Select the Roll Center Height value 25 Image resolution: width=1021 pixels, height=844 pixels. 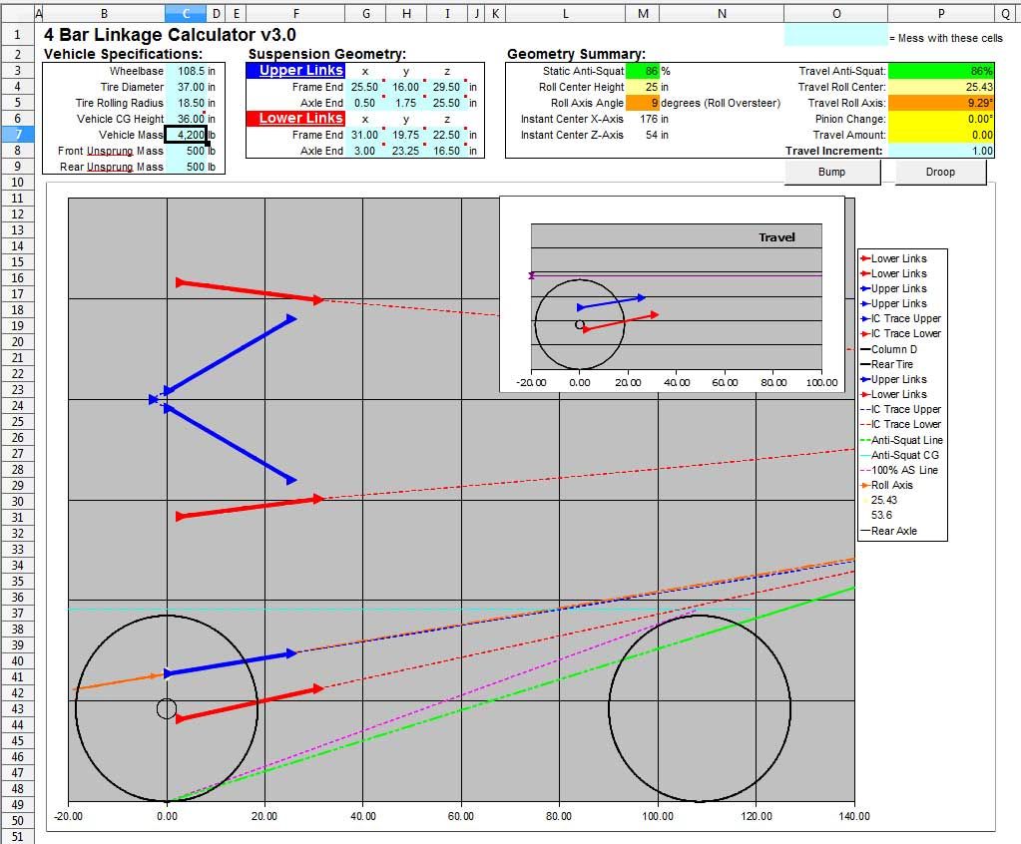tap(643, 87)
